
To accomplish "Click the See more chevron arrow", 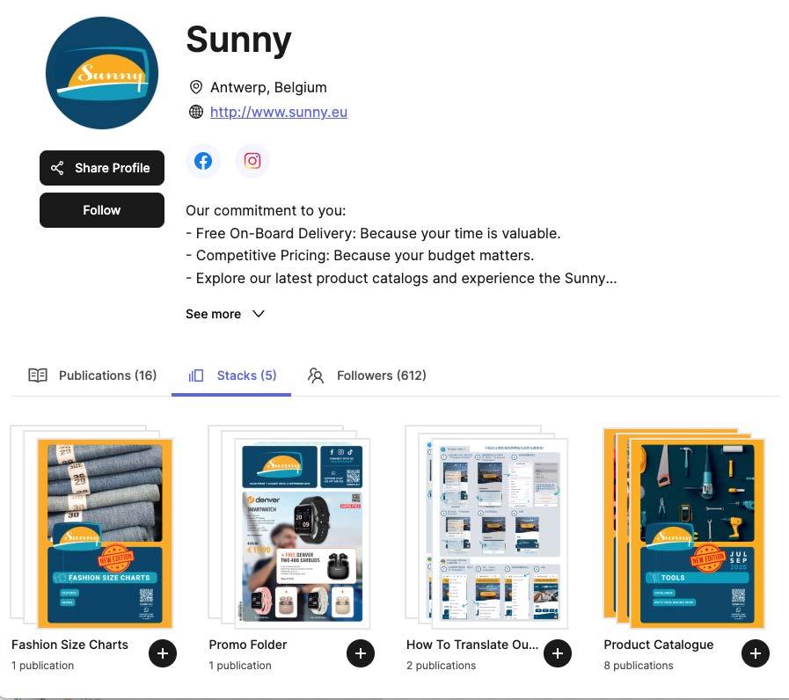I will click(258, 314).
